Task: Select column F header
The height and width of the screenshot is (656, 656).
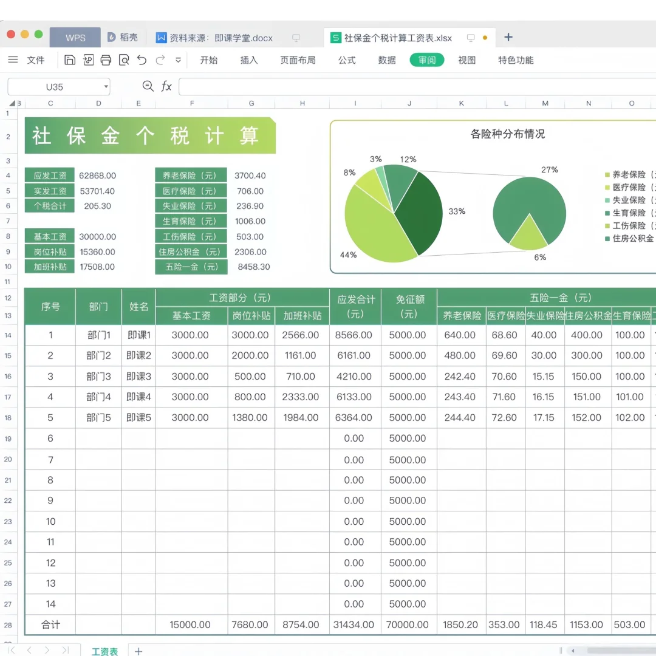Action: tap(191, 103)
